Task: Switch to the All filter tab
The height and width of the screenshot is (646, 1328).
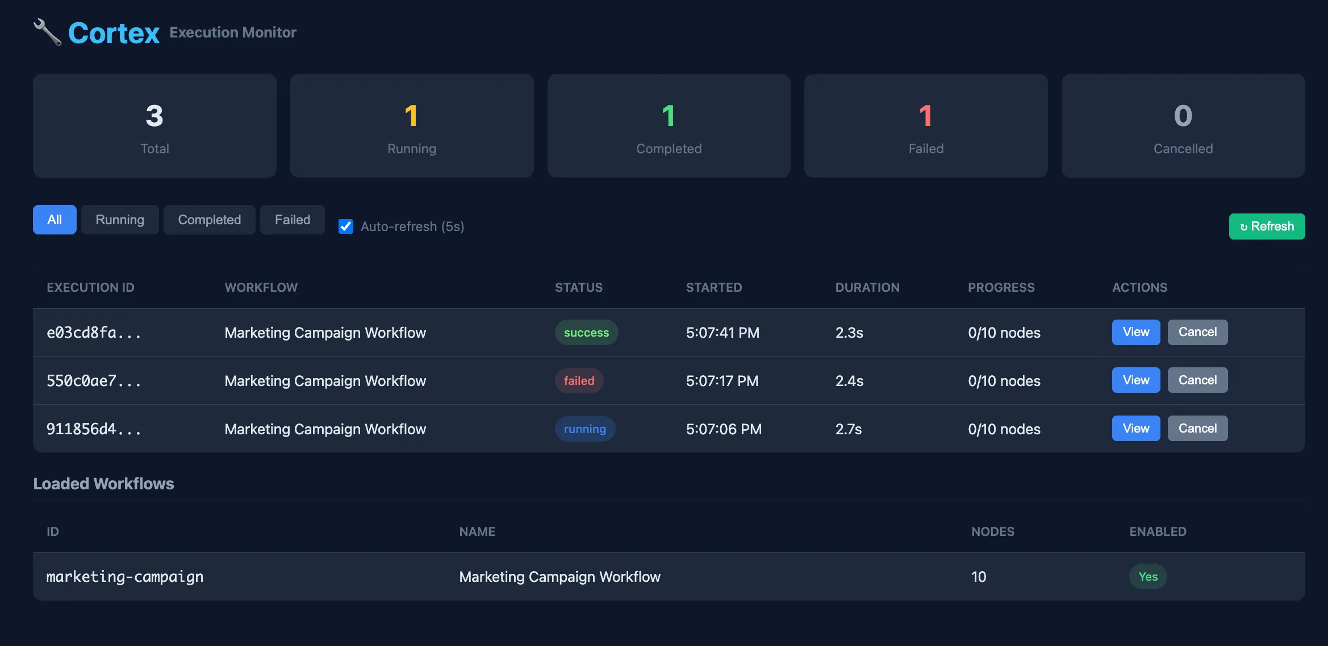Action: point(55,220)
